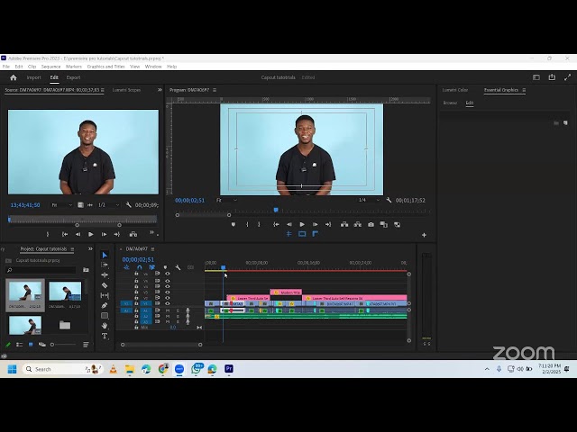Click Insert icon in Source monitor
Image resolution: width=577 pixels, height=432 pixels.
tap(133, 234)
